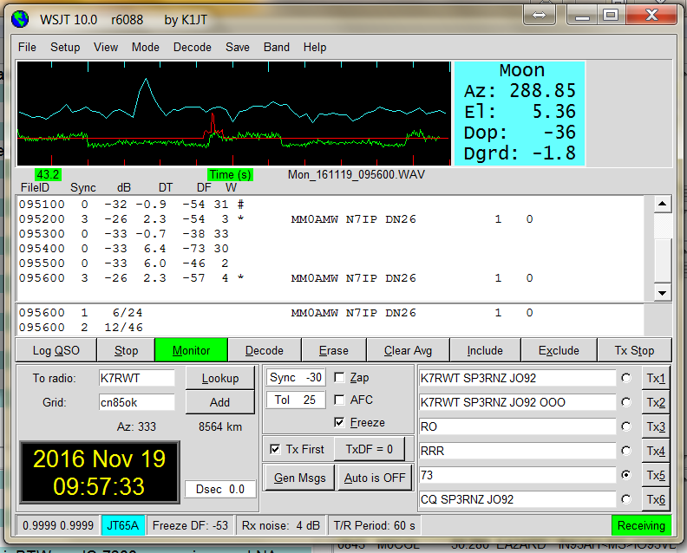Select the Tx3 RO radio button
The height and width of the screenshot is (553, 687).
(x=626, y=426)
